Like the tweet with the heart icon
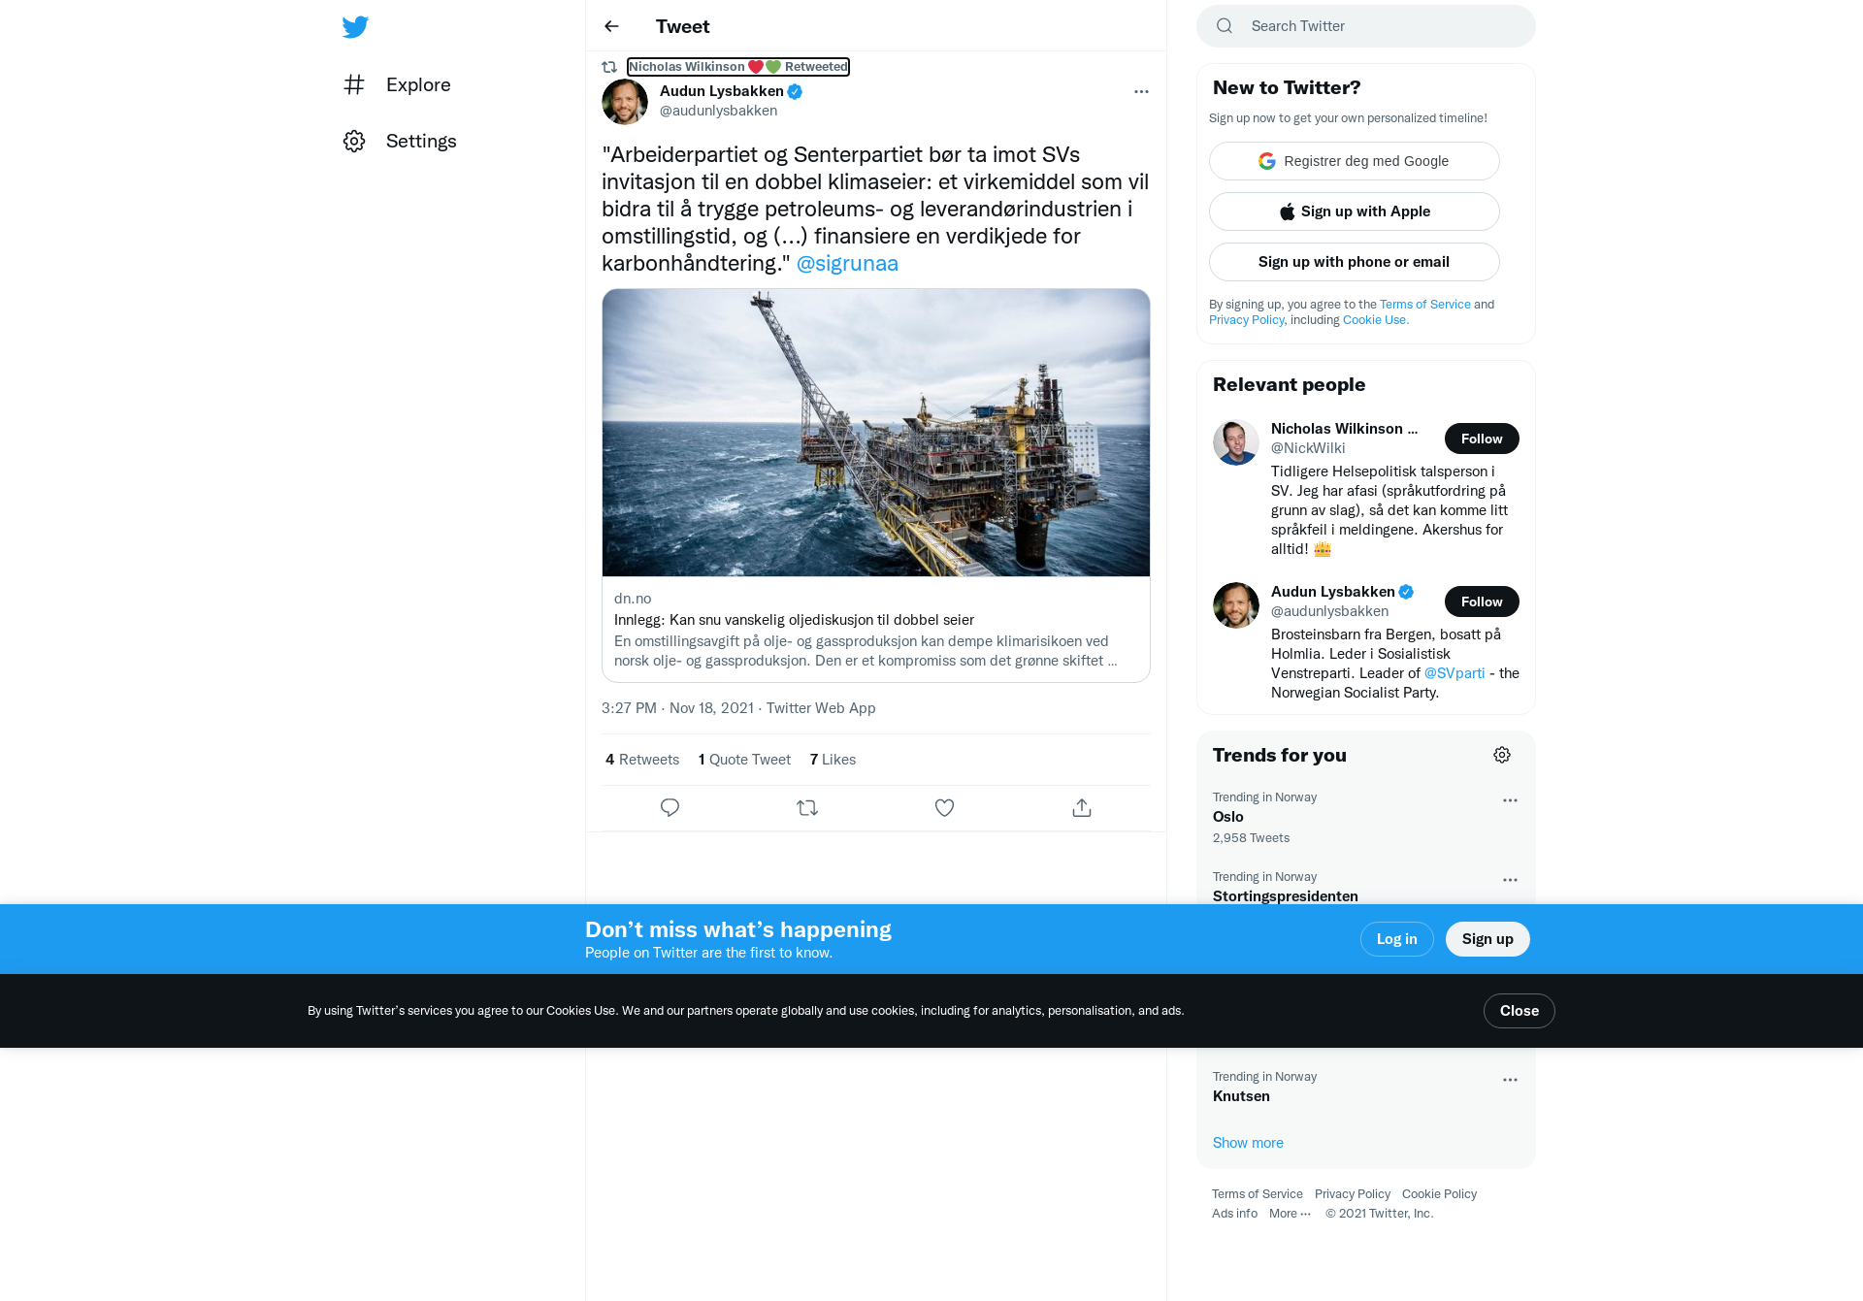Screen dimensions: 1863x1301 coord(944,807)
